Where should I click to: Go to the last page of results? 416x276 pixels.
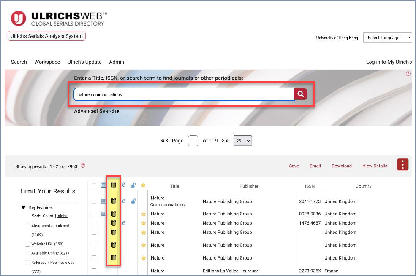(x=227, y=141)
